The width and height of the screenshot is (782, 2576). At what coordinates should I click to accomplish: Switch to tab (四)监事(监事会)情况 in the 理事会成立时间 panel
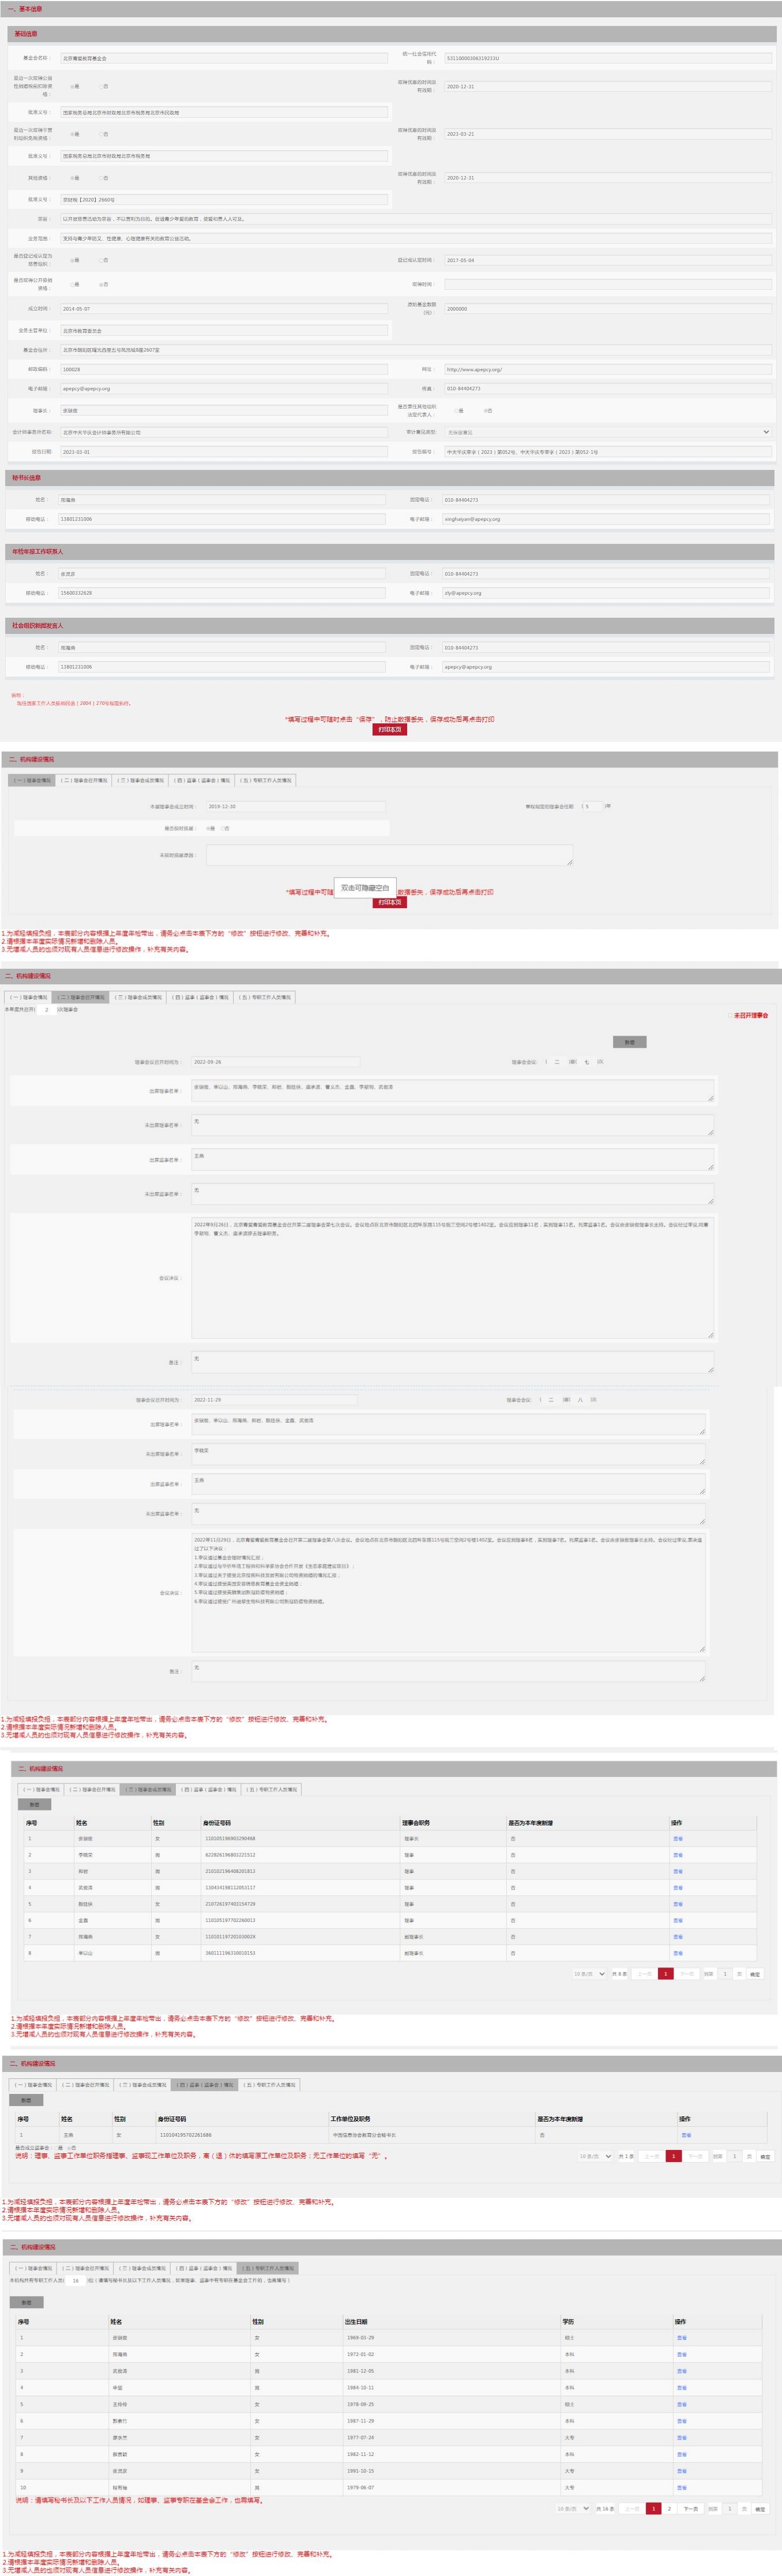(x=202, y=780)
